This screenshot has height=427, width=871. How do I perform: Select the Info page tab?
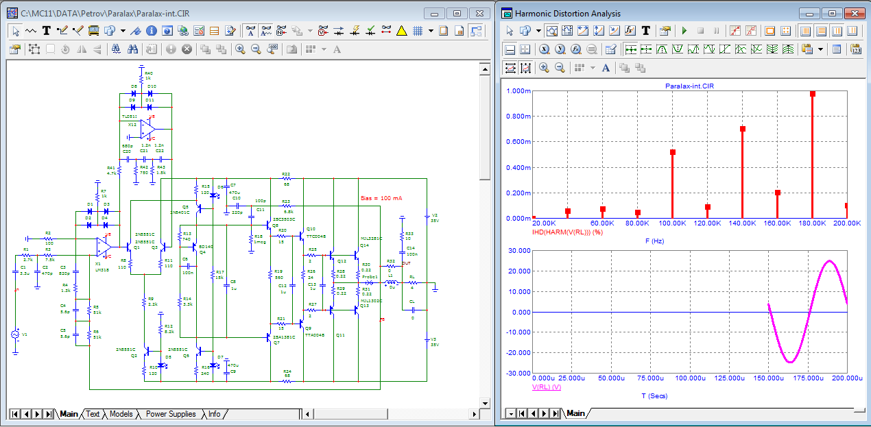pyautogui.click(x=215, y=414)
